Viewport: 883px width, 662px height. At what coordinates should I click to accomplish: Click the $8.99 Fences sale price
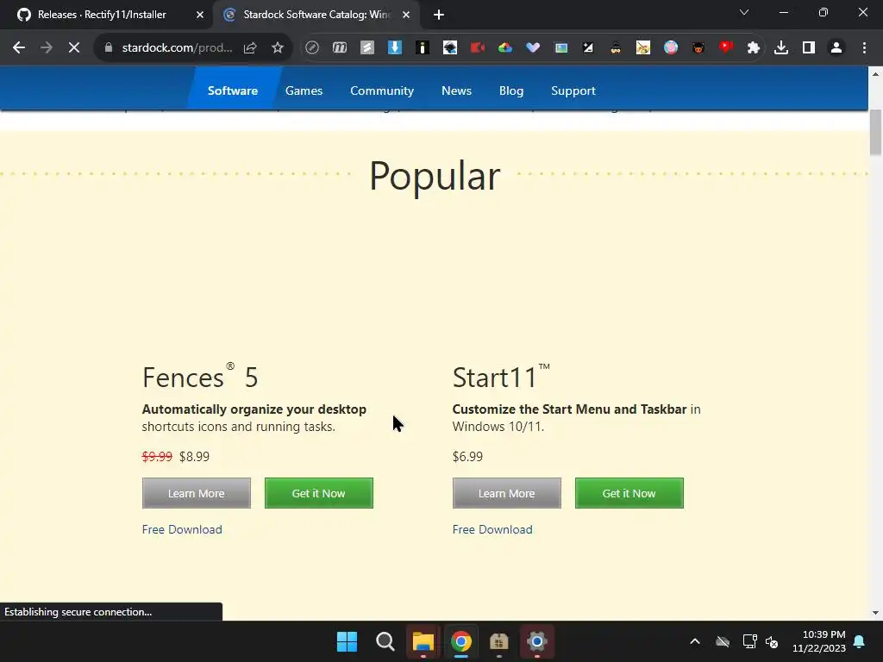pyautogui.click(x=194, y=457)
